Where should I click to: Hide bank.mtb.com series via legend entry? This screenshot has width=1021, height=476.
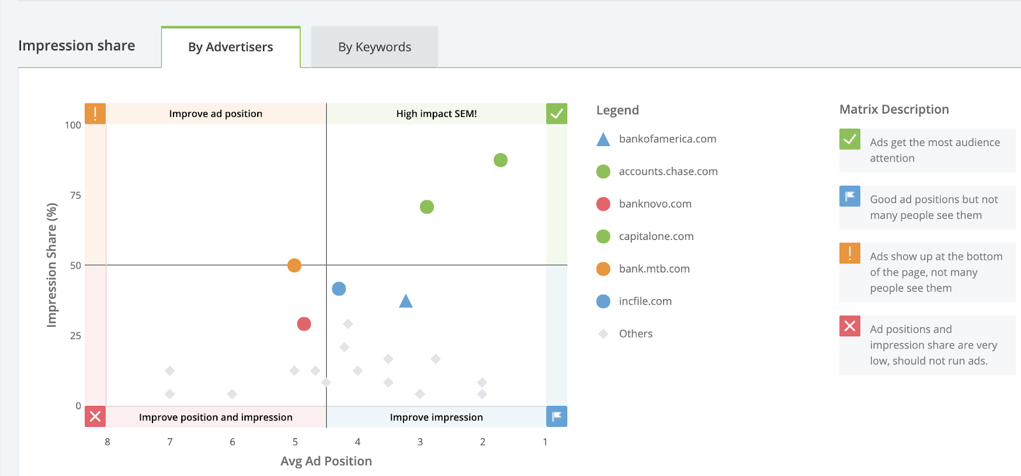tap(653, 269)
